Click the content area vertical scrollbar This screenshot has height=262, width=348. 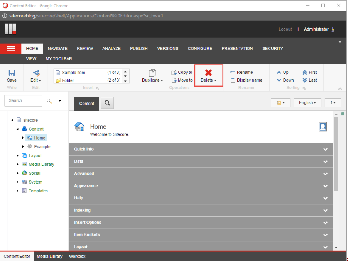[336, 154]
